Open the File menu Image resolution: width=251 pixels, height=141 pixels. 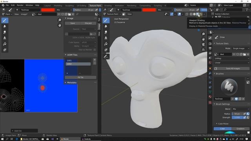point(7,5)
